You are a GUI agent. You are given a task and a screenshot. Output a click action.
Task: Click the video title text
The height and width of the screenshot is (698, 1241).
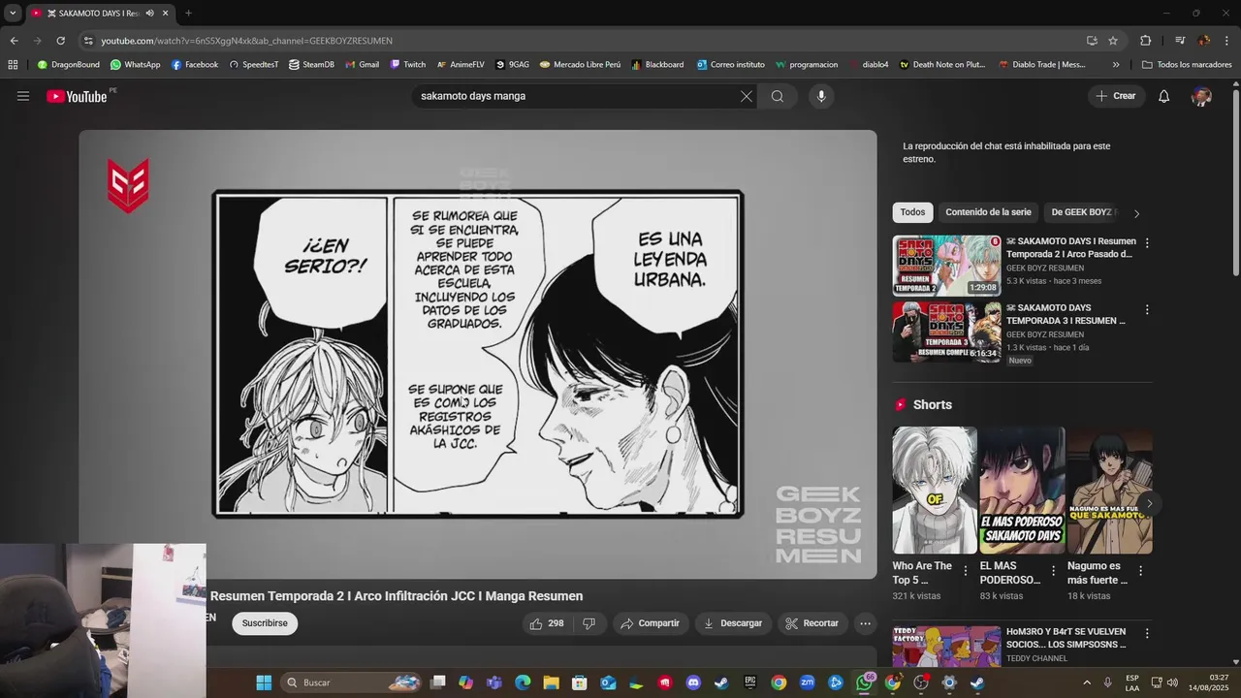[397, 596]
